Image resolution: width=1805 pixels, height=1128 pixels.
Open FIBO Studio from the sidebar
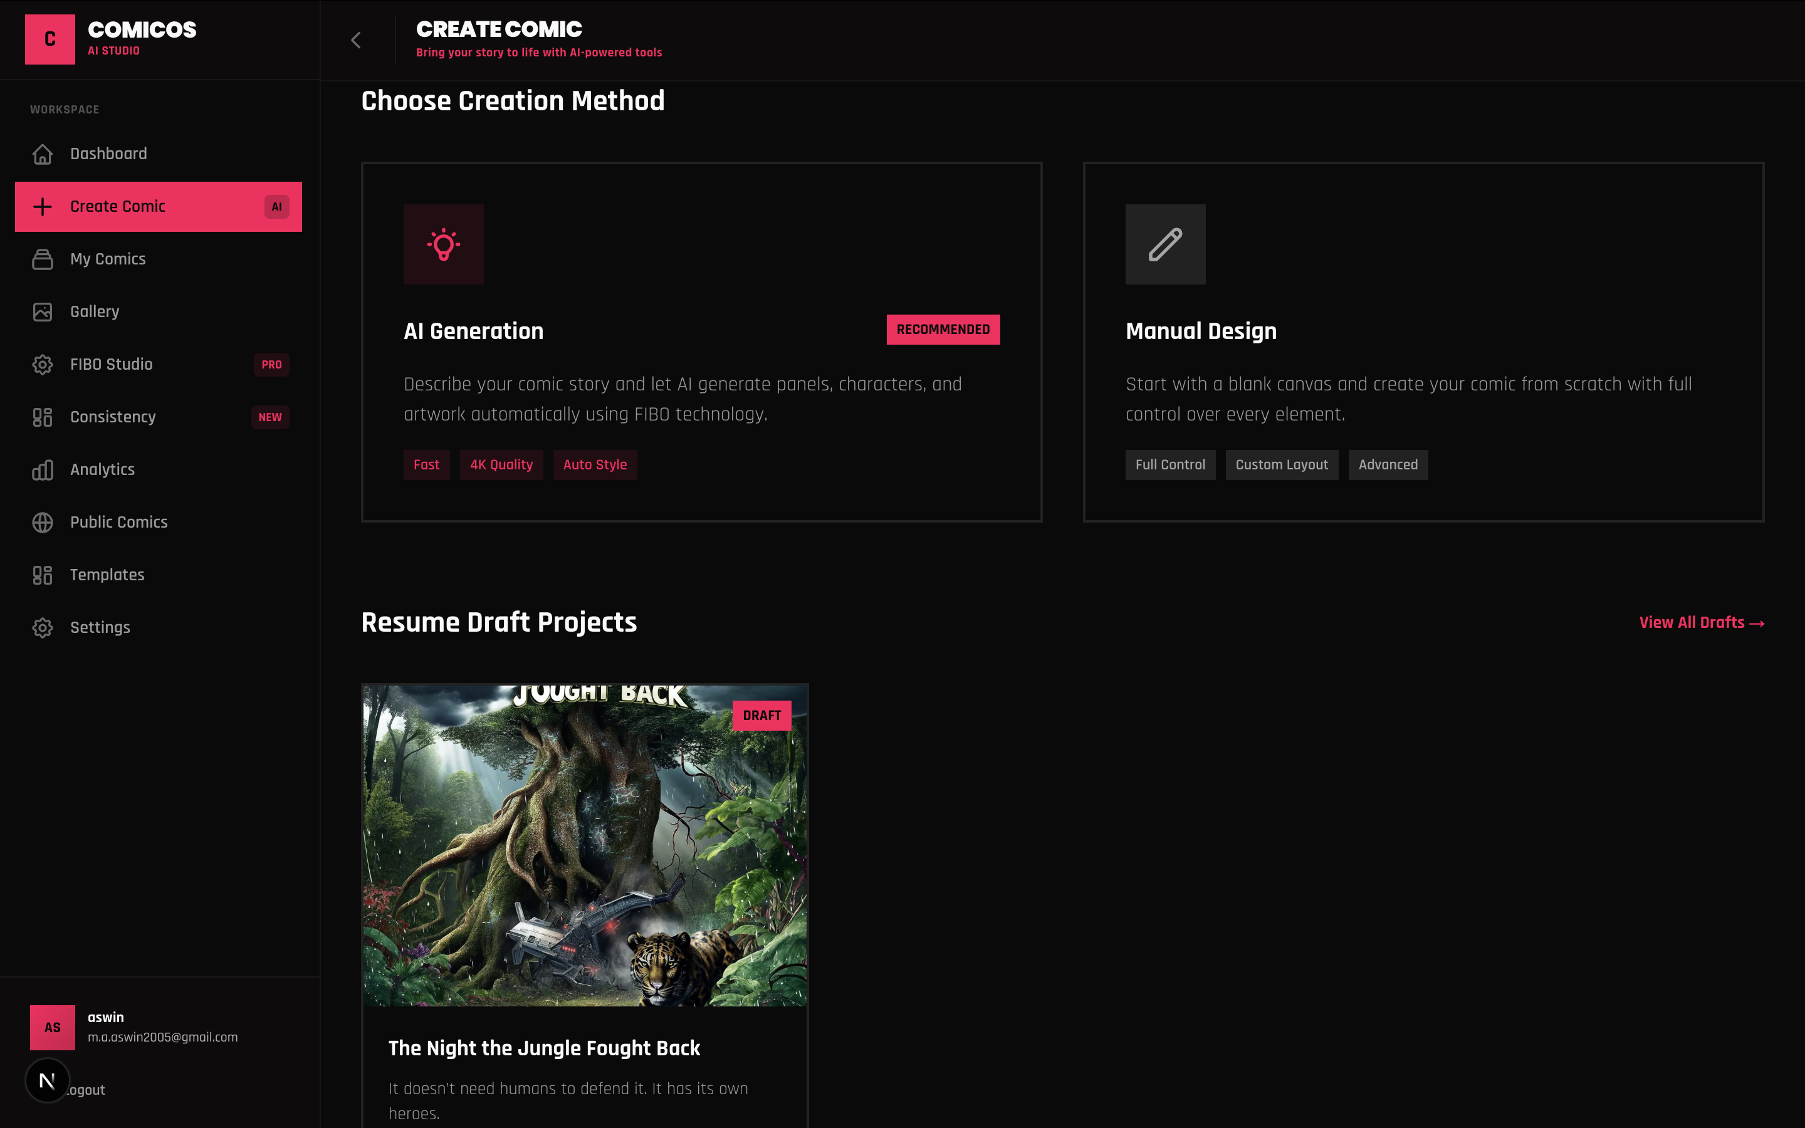[111, 364]
